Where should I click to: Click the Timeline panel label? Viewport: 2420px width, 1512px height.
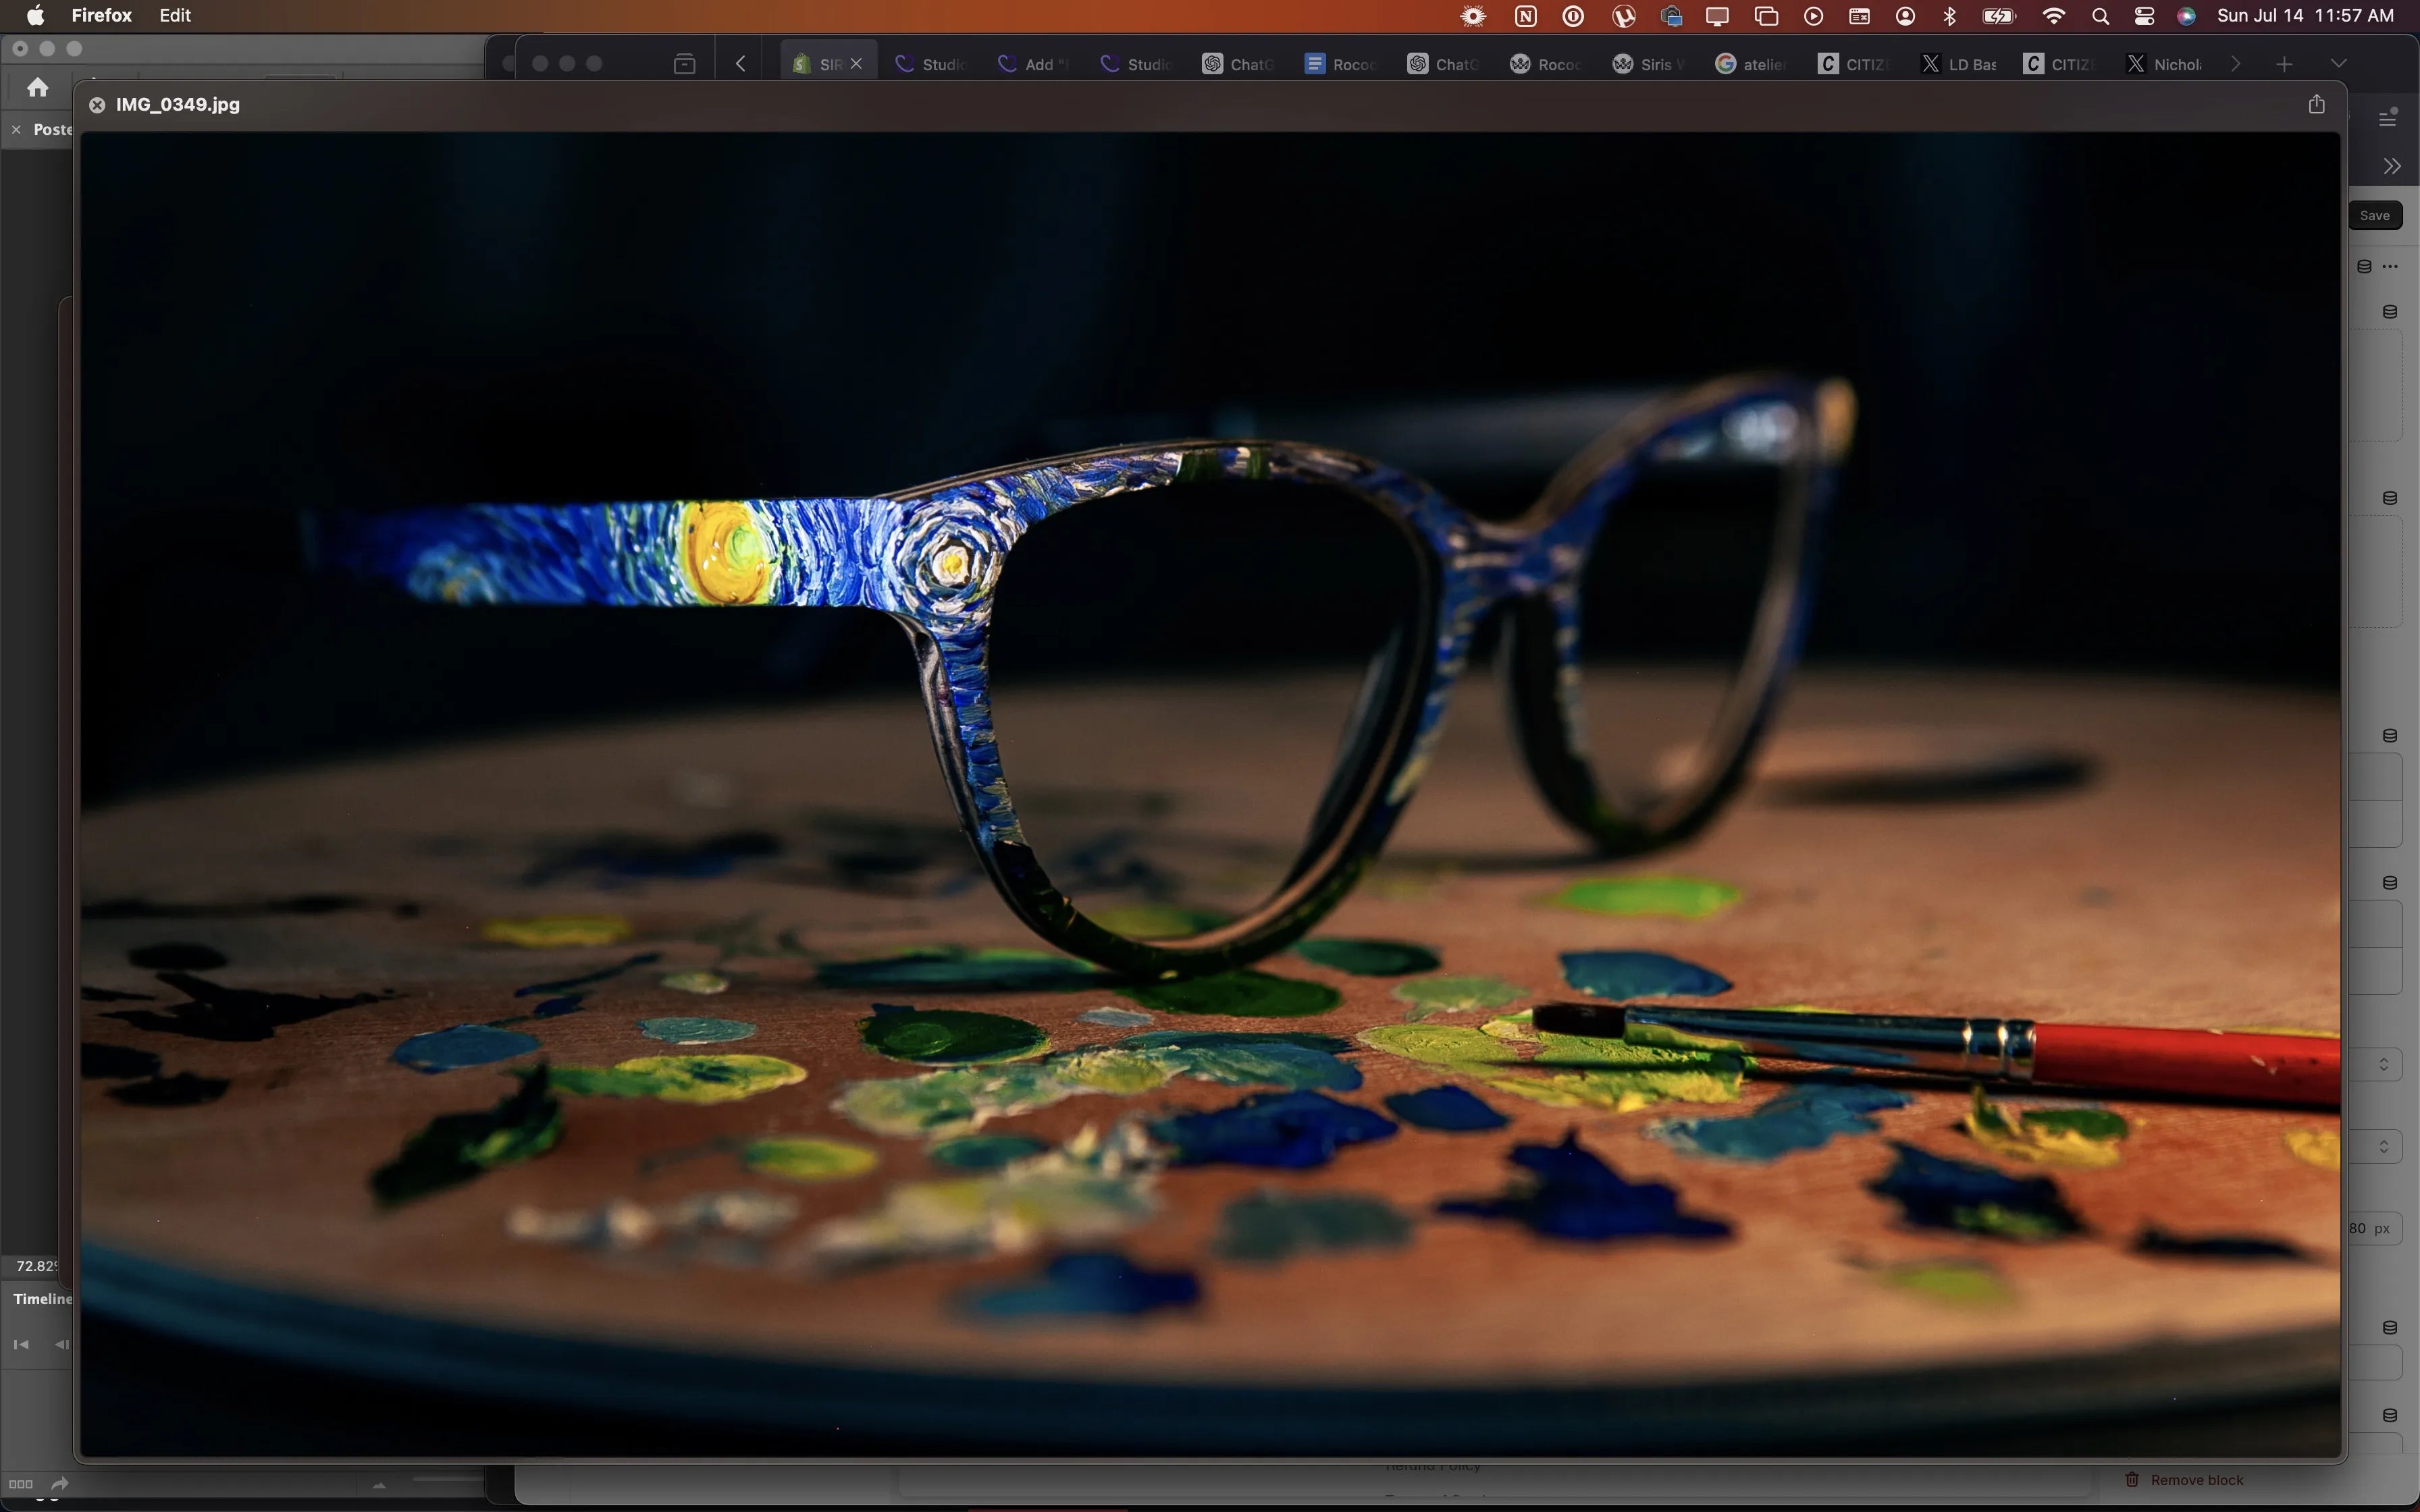(x=43, y=1299)
